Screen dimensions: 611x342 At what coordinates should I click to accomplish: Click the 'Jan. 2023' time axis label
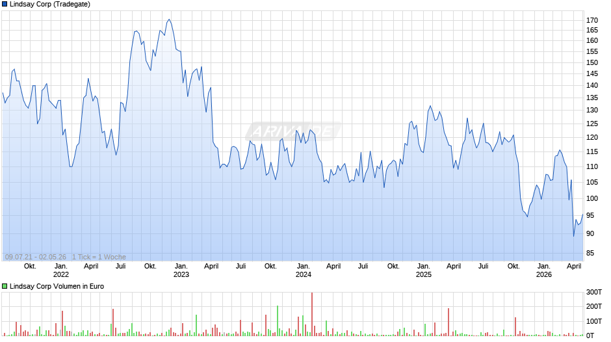point(181,270)
